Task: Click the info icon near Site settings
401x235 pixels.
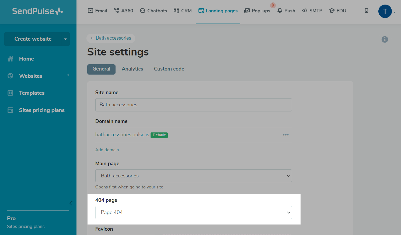Action: (385, 40)
